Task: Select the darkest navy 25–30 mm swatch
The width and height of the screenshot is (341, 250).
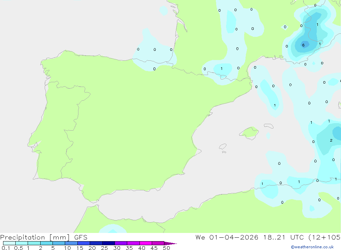Action: tap(108, 243)
